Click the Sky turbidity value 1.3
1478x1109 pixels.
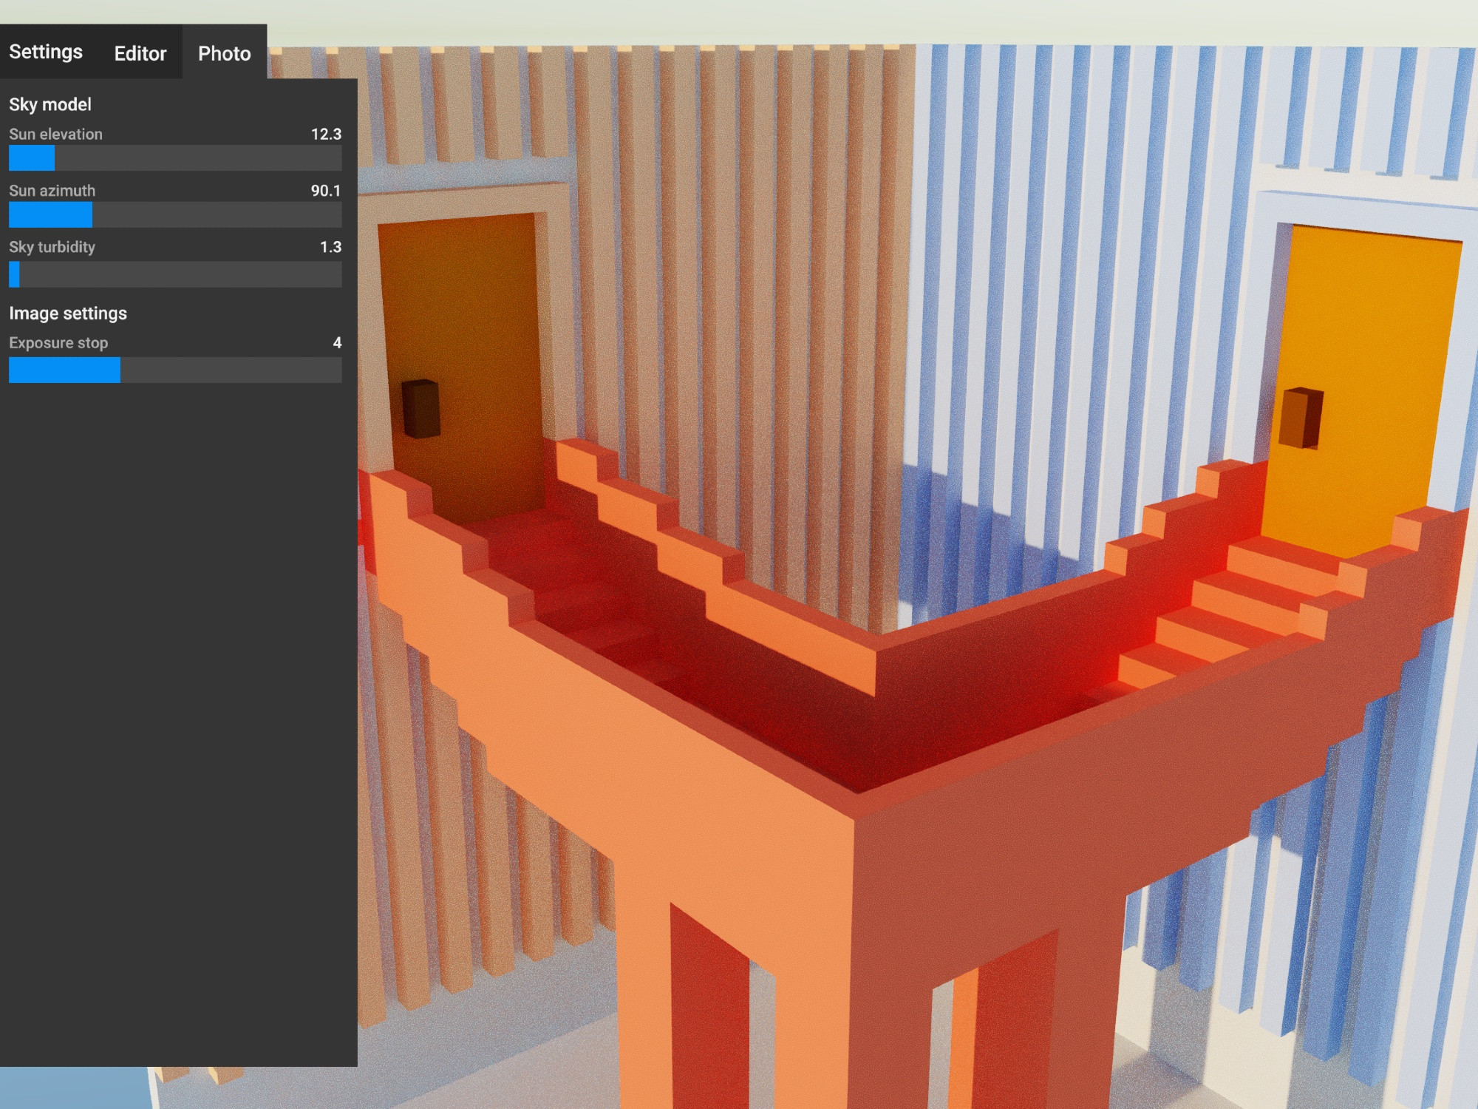330,247
